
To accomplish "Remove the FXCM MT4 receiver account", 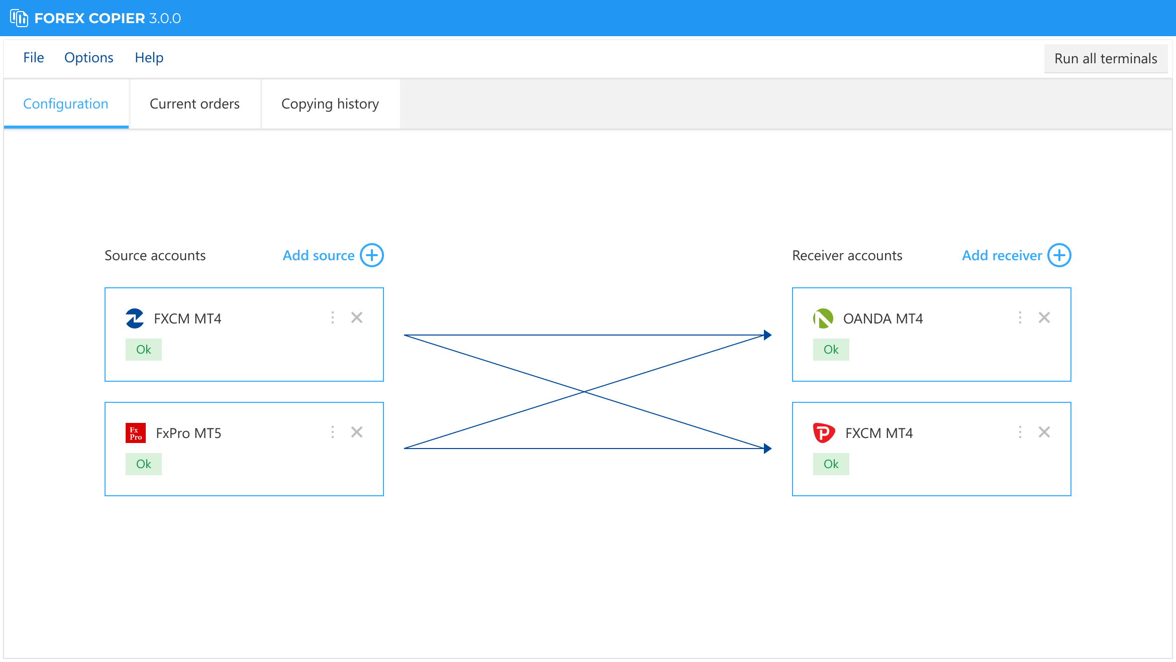I will click(x=1044, y=432).
